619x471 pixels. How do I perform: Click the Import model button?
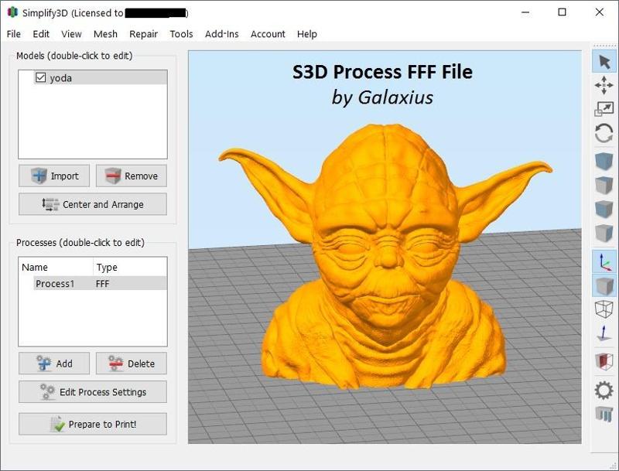(x=54, y=176)
